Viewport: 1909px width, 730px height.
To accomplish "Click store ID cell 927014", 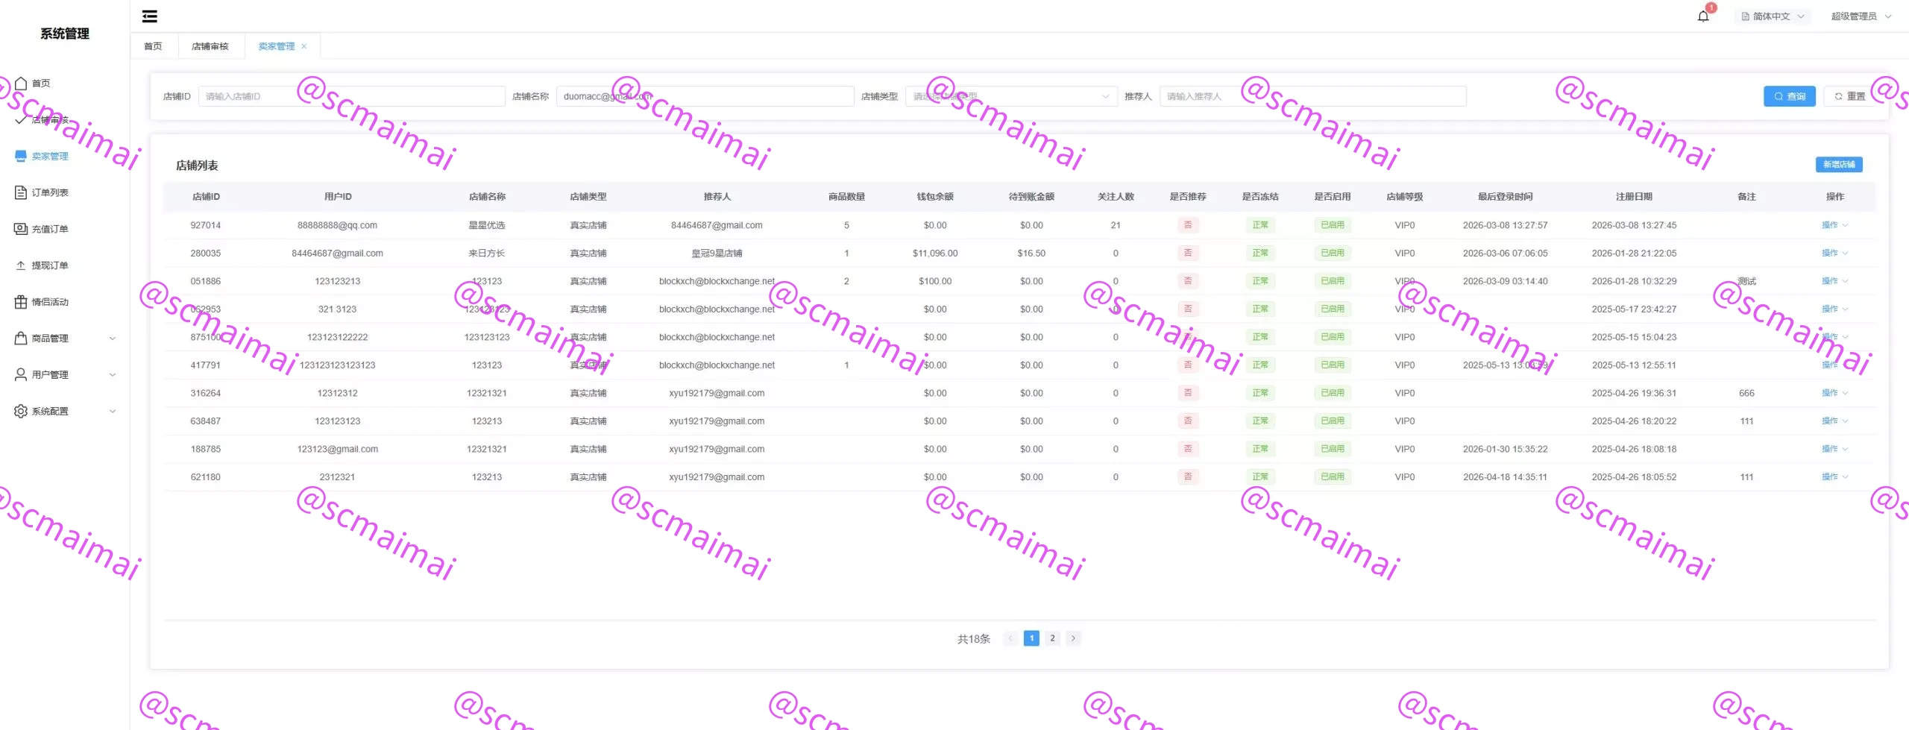I will point(205,225).
